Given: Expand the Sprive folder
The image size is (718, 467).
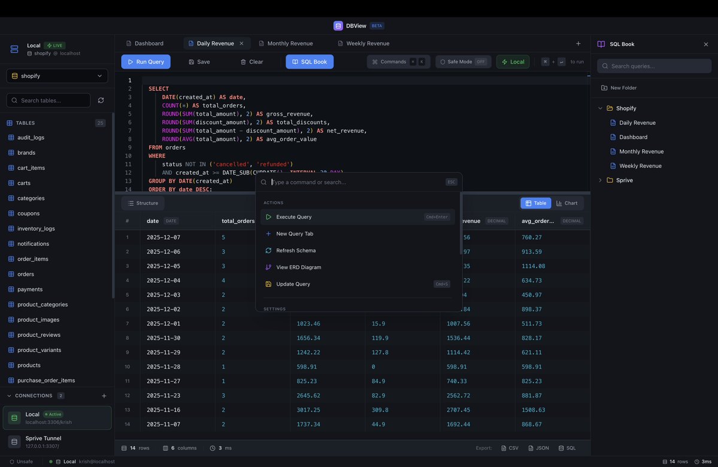Looking at the screenshot, I should (x=599, y=179).
